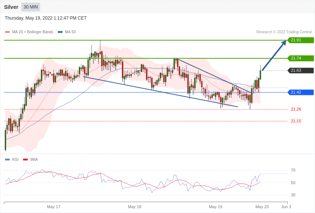Click the 21.63 current price label
This screenshot has width=315, height=213.
coord(301,71)
